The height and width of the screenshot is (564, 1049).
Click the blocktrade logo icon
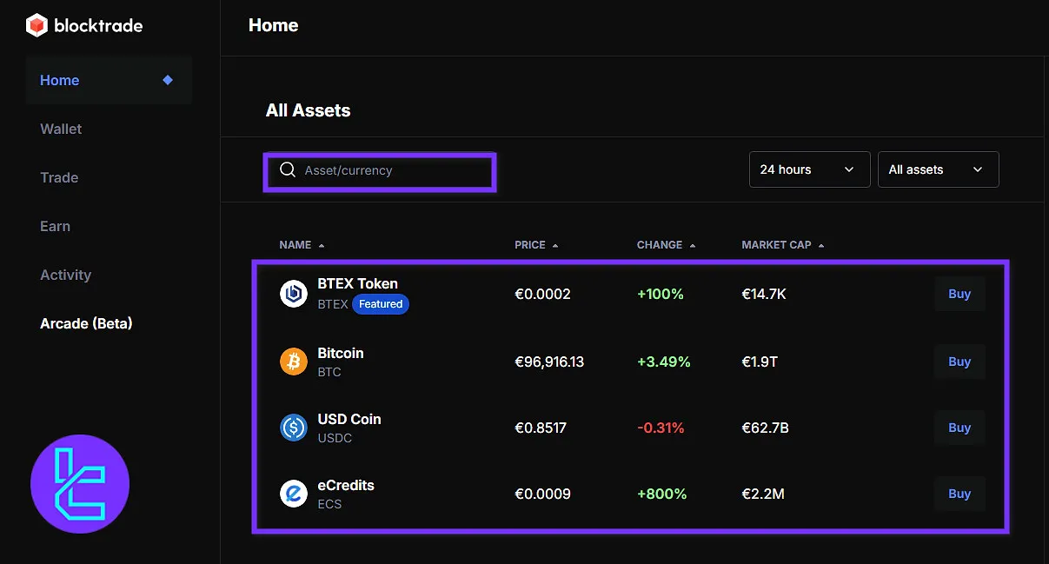coord(37,26)
